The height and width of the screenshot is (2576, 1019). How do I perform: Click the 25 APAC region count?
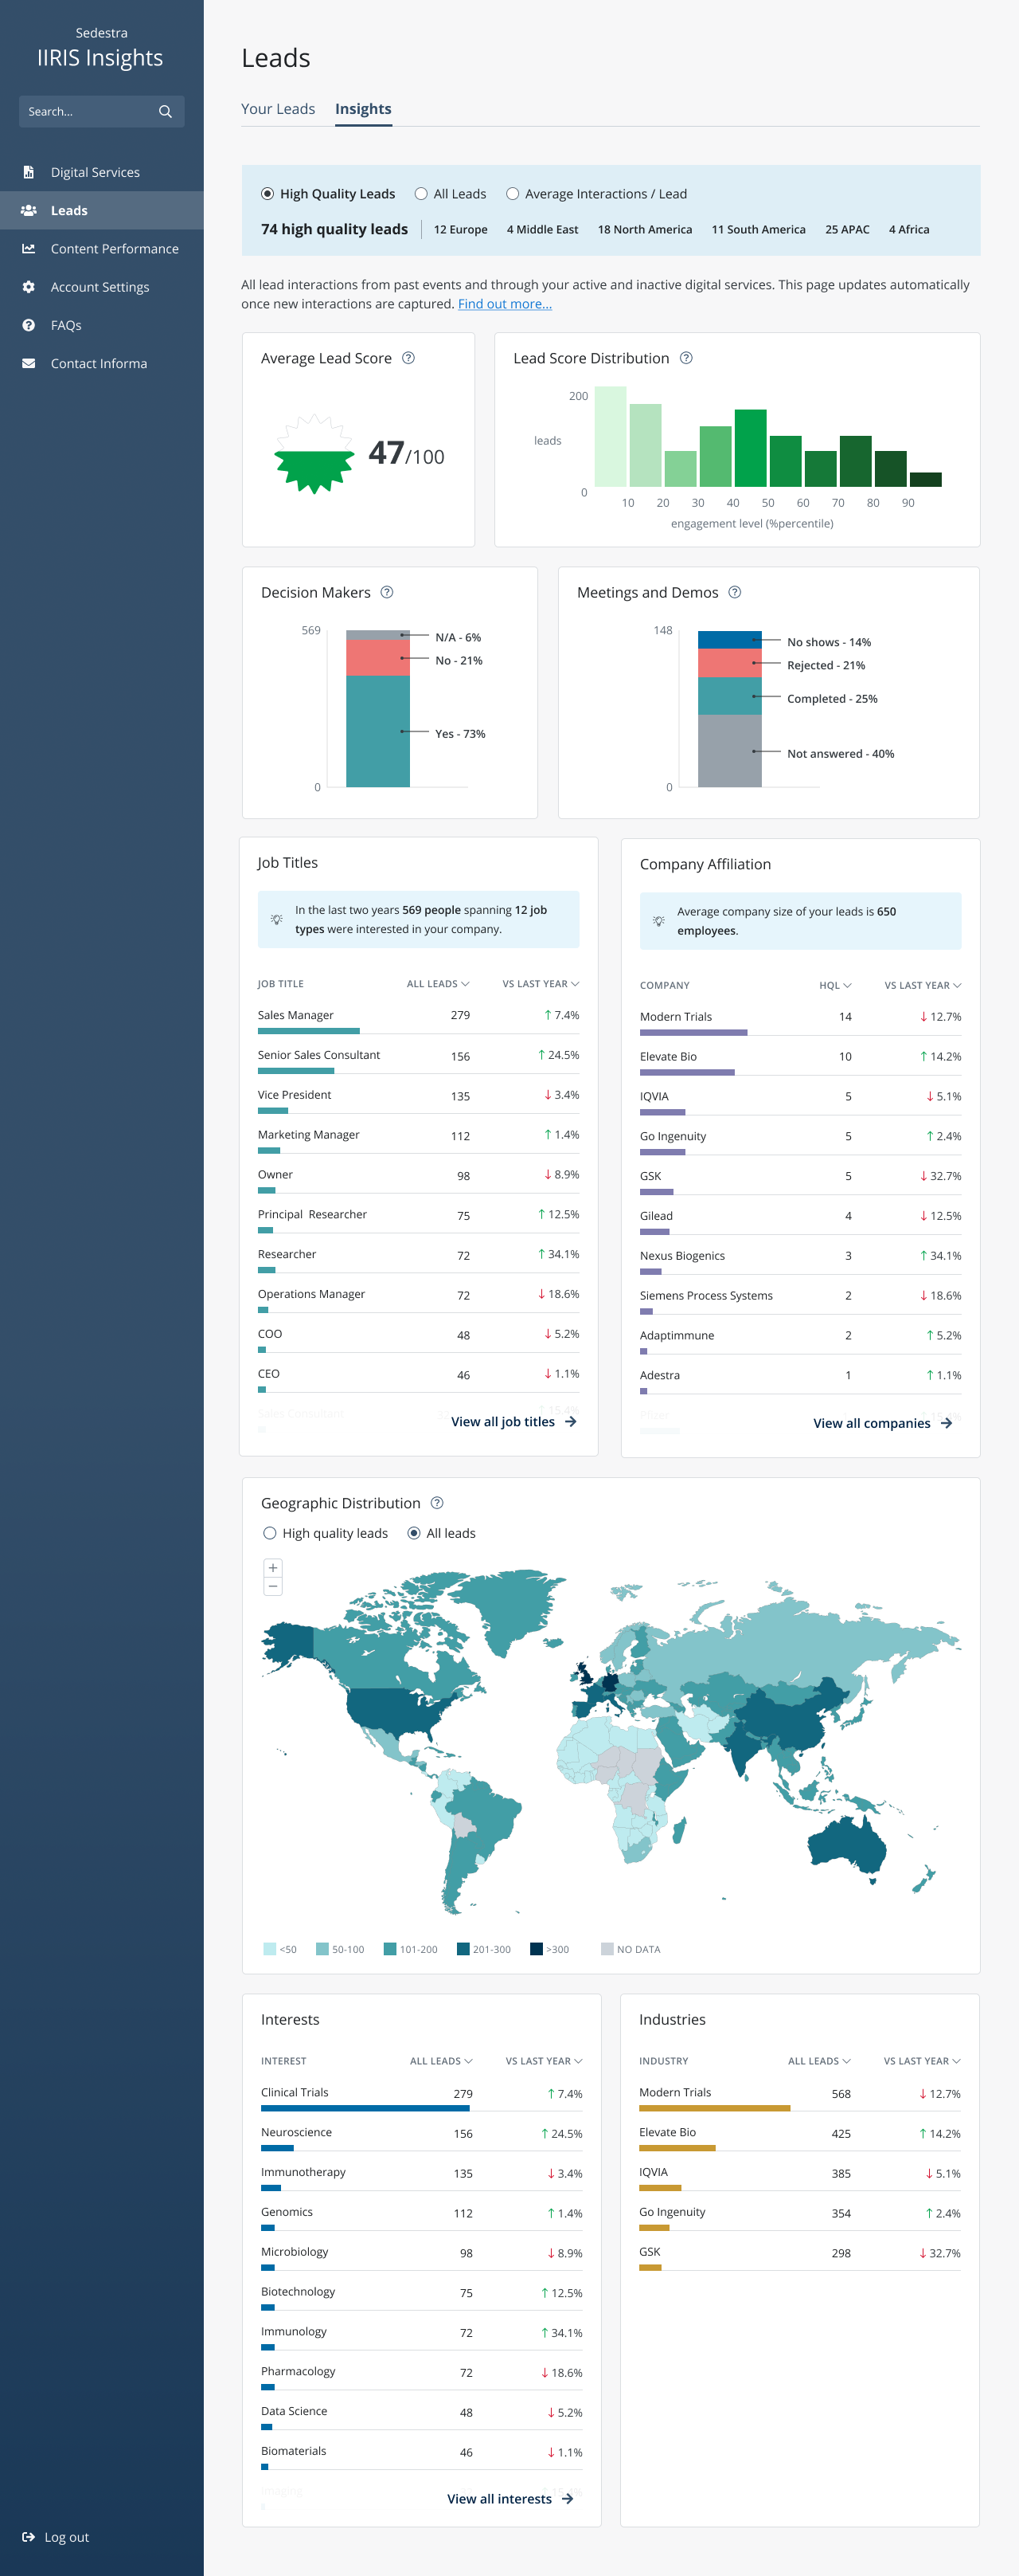coord(847,230)
